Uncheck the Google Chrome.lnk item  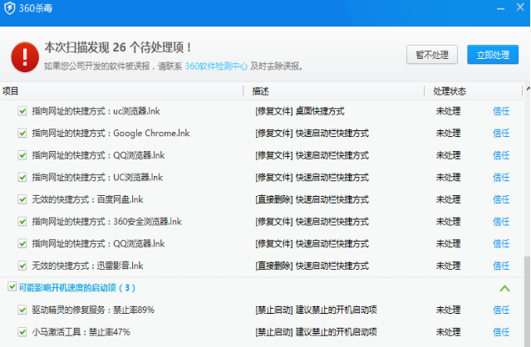22,133
